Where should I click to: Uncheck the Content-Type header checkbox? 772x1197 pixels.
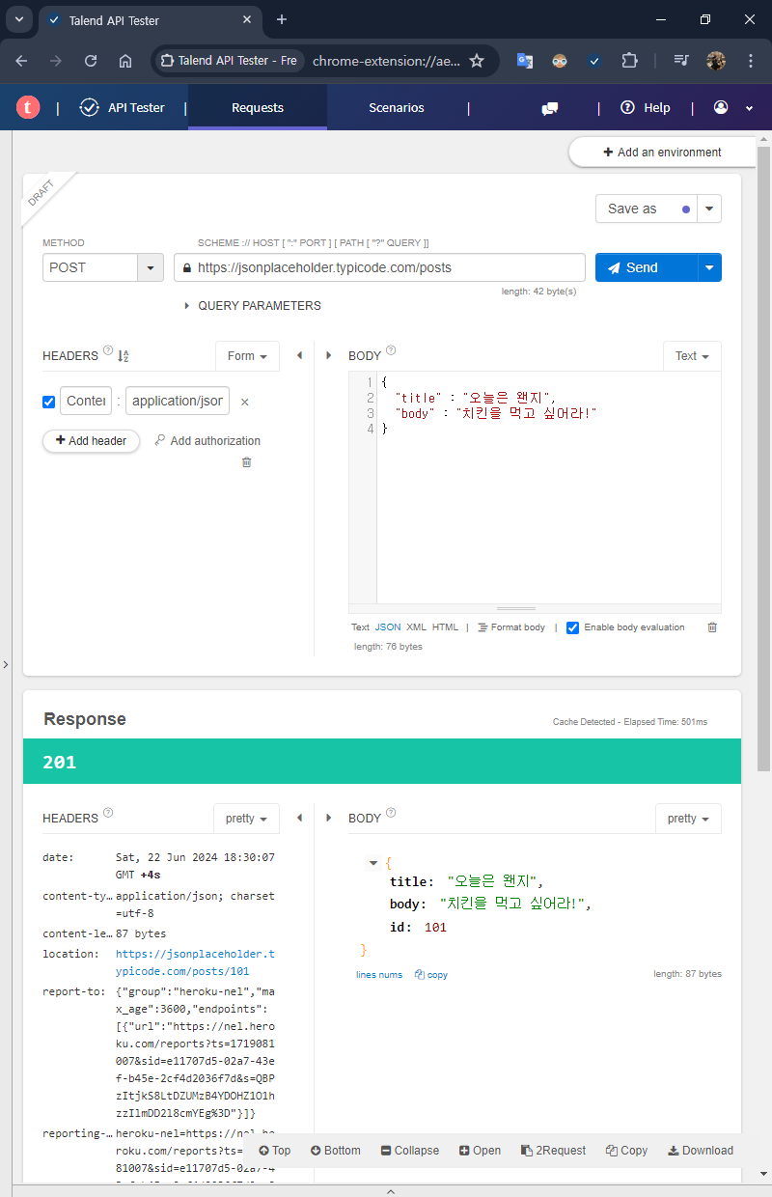pyautogui.click(x=49, y=402)
